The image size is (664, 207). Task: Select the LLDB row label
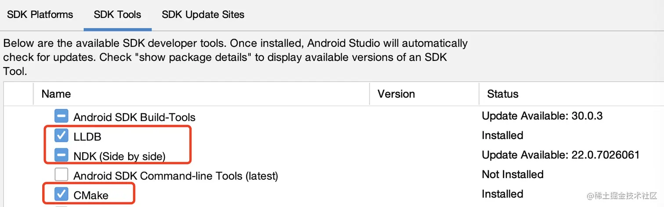click(87, 137)
